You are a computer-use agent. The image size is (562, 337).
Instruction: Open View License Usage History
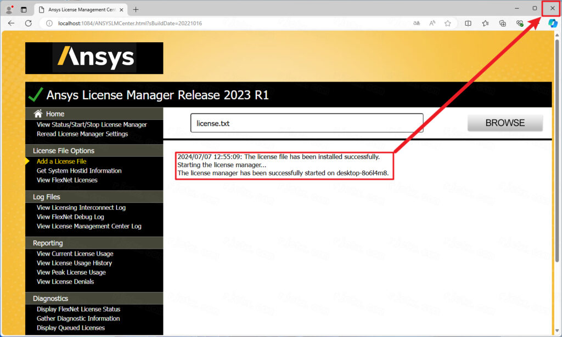[74, 263]
